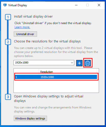Click the disabled maximize button
The height and width of the screenshot is (127, 106).
tap(87, 5)
